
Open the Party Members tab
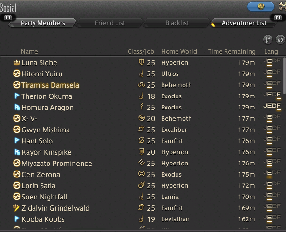pos(43,23)
